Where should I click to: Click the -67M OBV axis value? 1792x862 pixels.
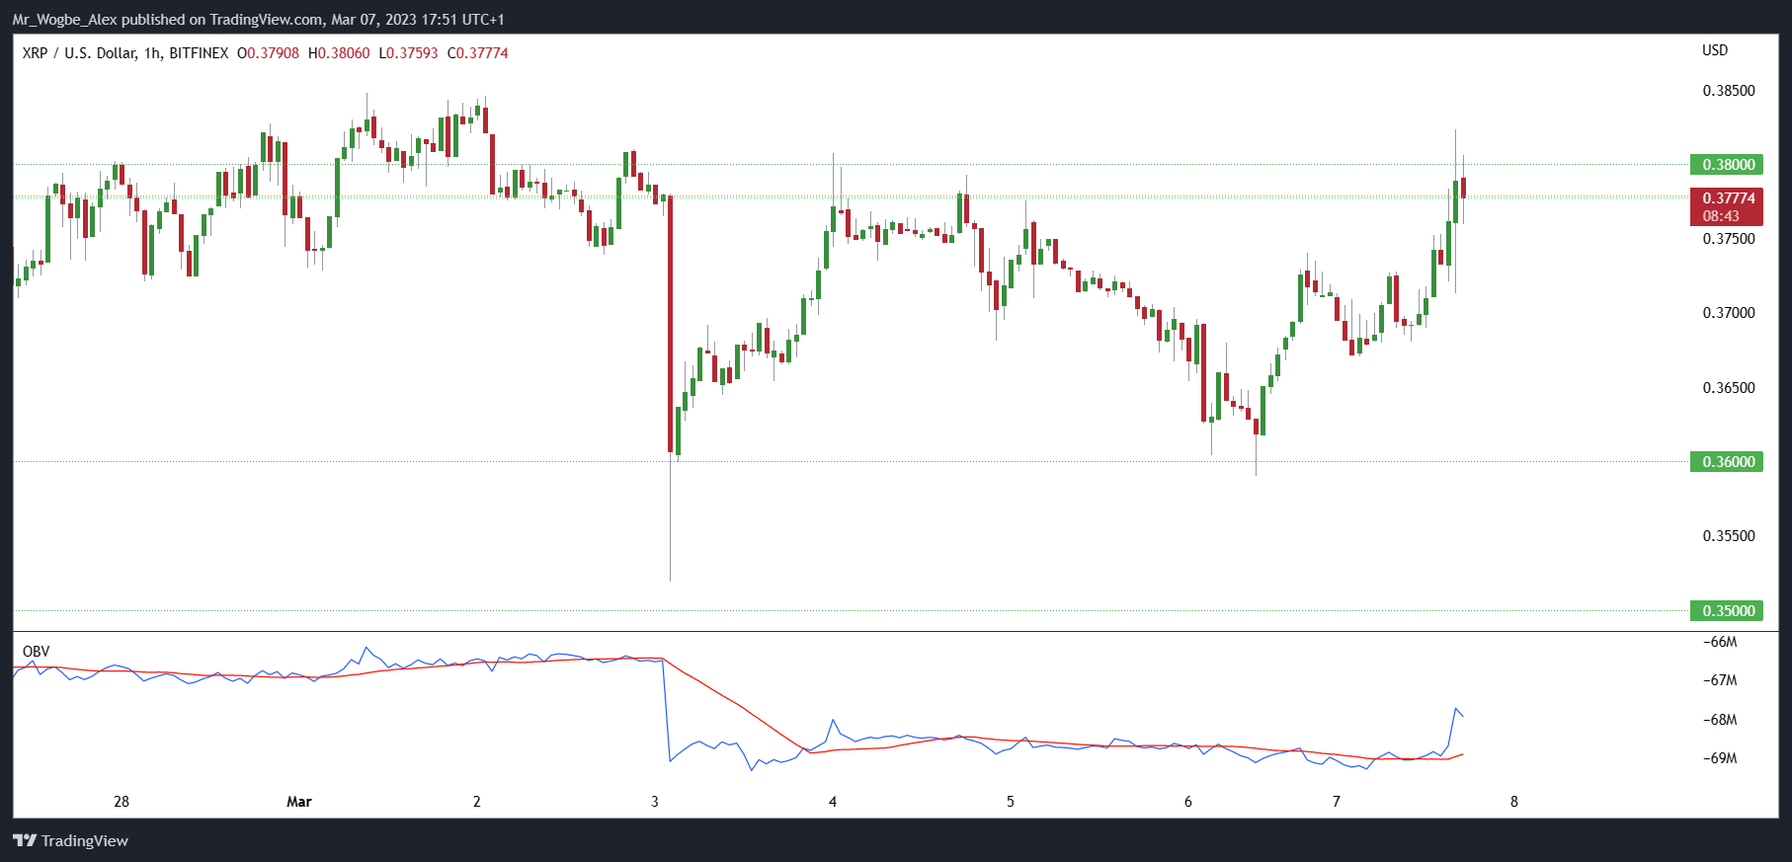pyautogui.click(x=1719, y=680)
